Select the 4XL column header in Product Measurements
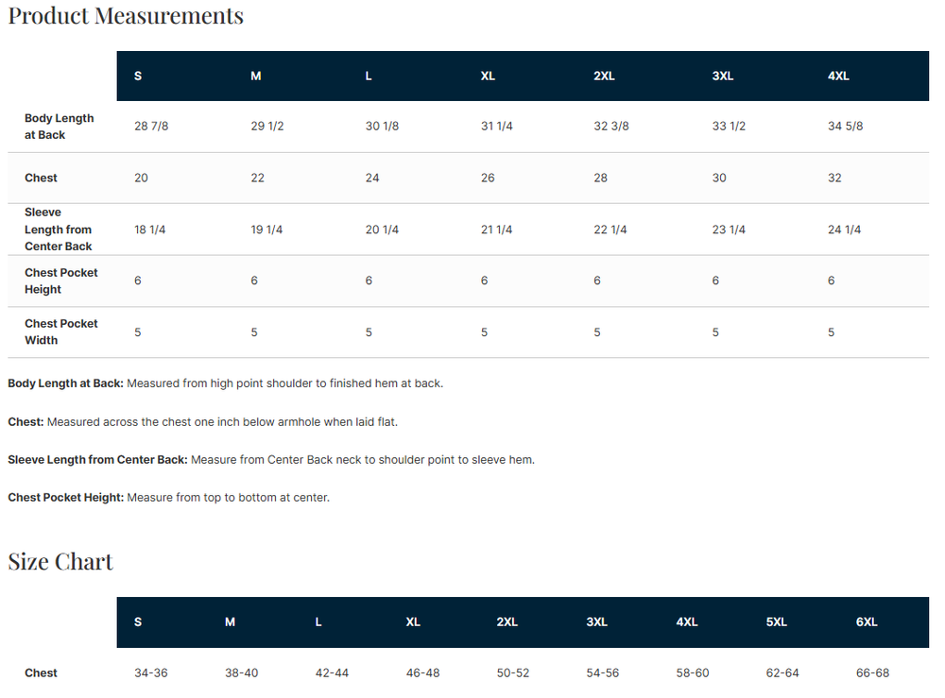This screenshot has height=698, width=945. click(838, 77)
